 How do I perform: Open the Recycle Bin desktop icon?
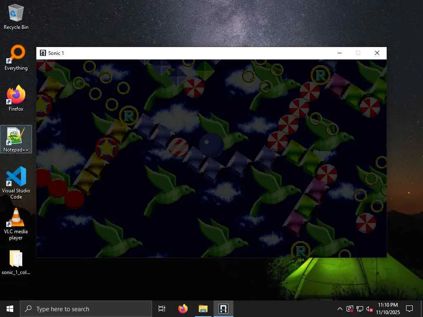pyautogui.click(x=16, y=17)
